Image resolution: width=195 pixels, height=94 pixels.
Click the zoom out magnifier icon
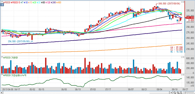[175, 93]
